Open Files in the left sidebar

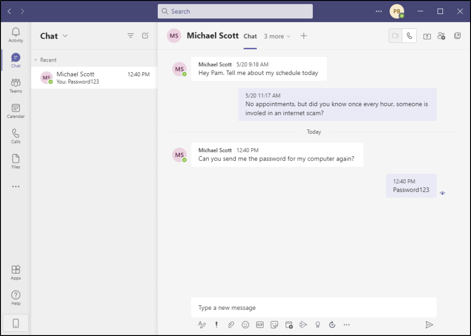click(x=16, y=161)
